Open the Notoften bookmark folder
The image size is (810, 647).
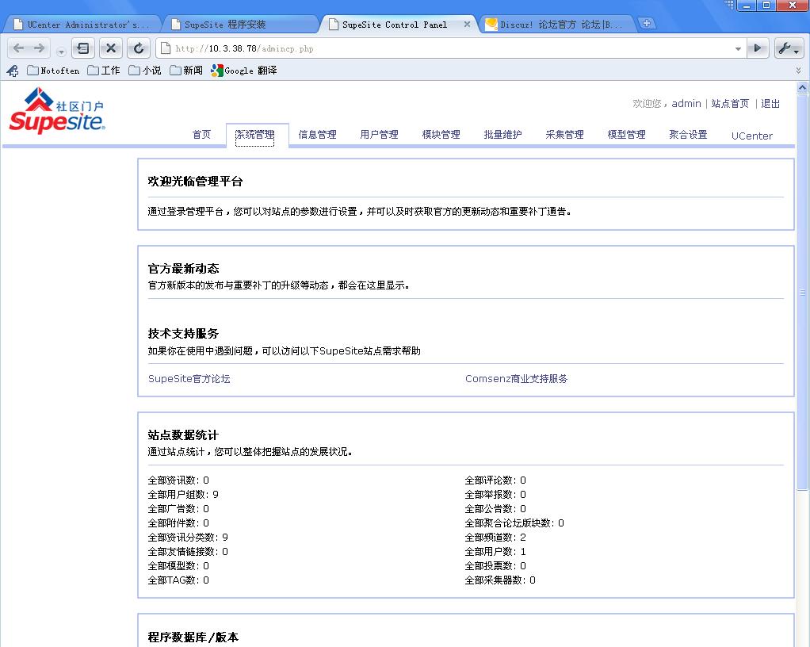53,71
